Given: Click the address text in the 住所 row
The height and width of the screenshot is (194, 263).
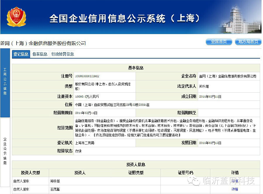Looking at the screenshot, I should click(x=112, y=105).
